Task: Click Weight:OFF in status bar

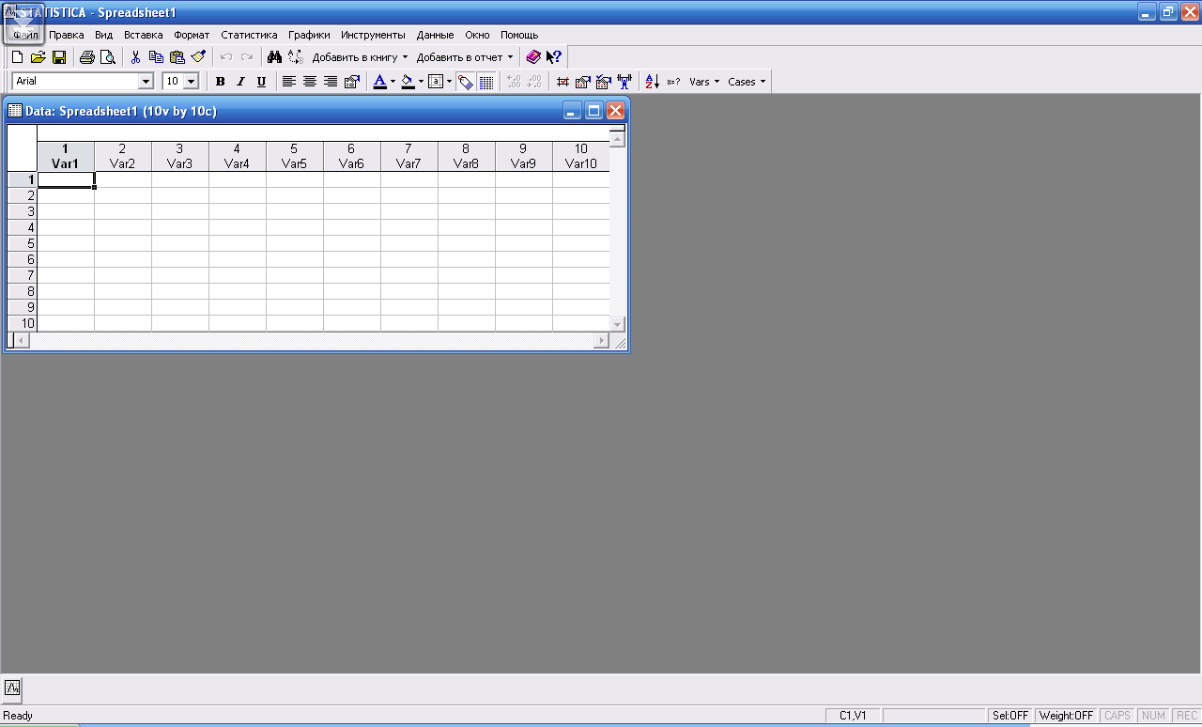Action: (1066, 716)
